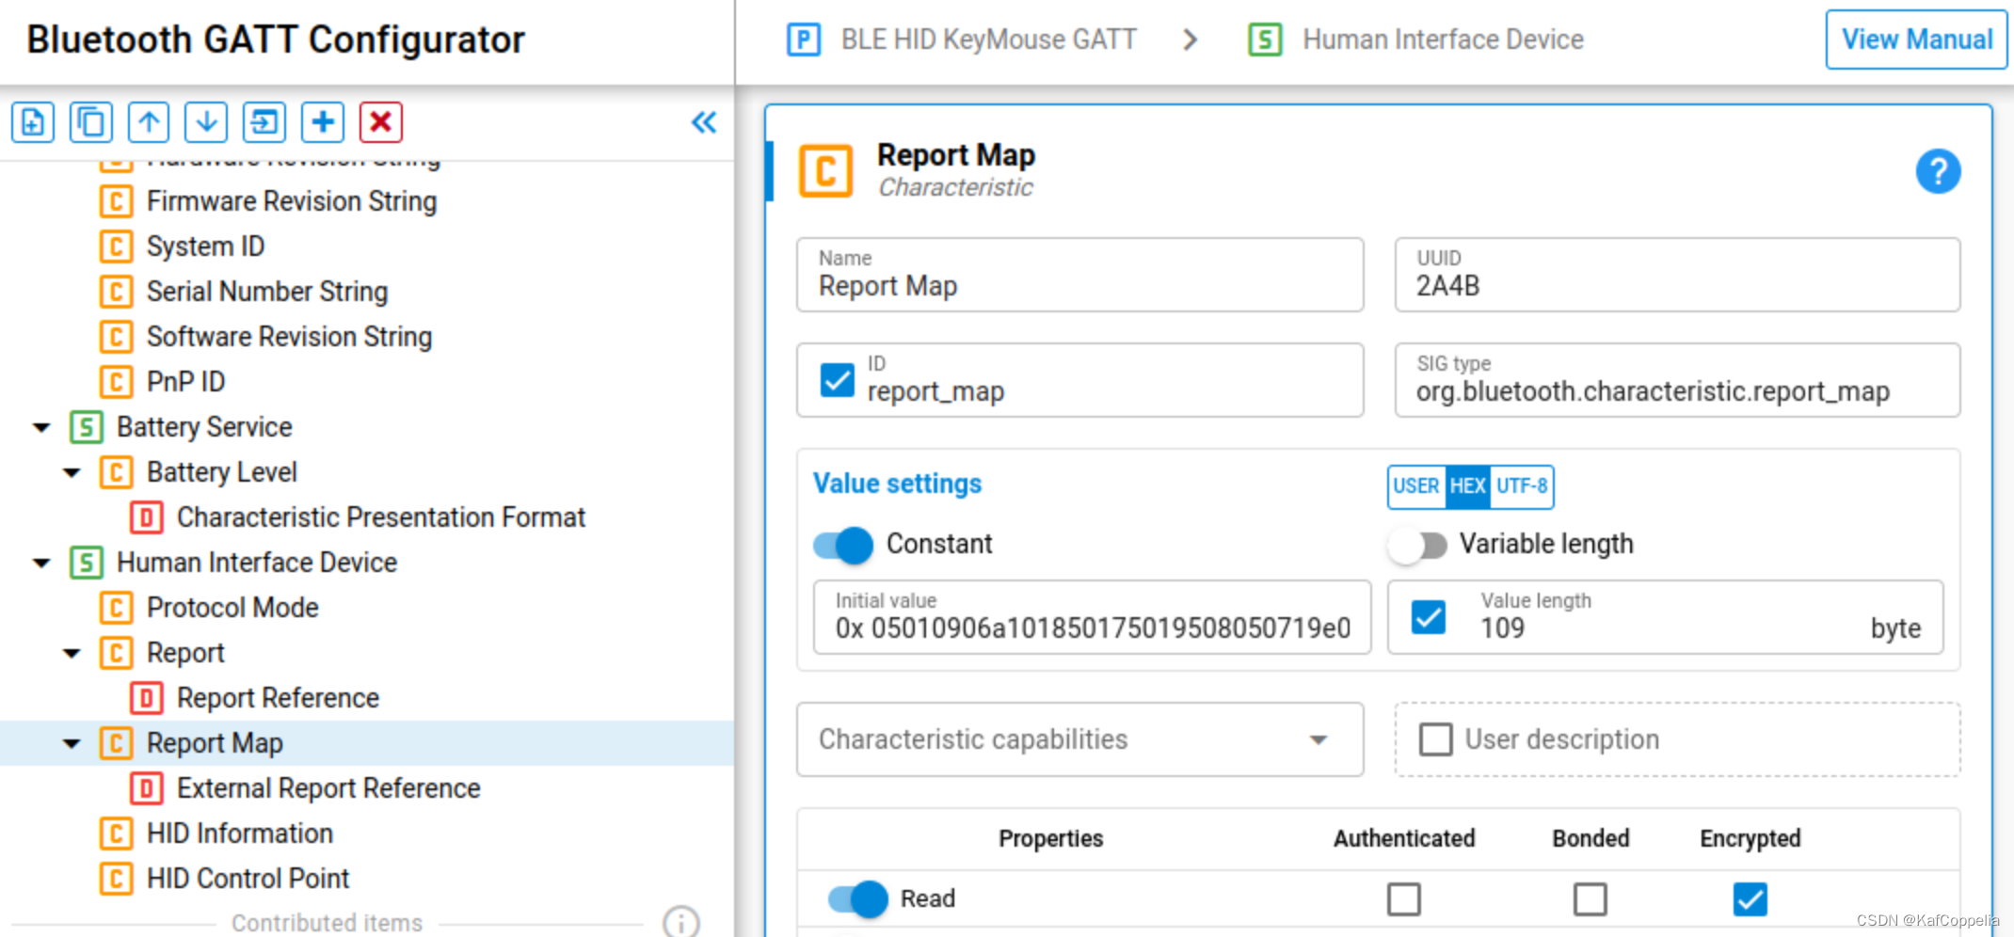The width and height of the screenshot is (2014, 937).
Task: Click the S icon next to Battery Service
Action: pos(86,427)
